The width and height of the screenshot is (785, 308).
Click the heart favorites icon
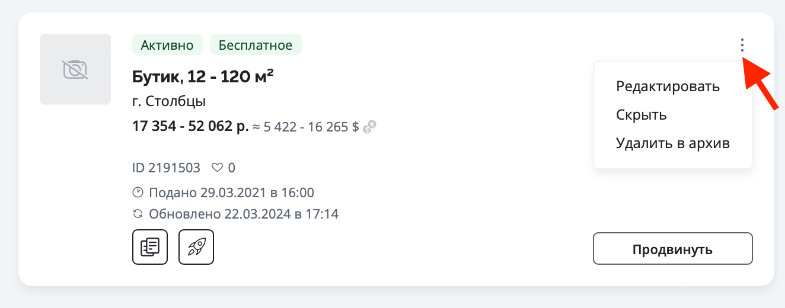point(218,168)
